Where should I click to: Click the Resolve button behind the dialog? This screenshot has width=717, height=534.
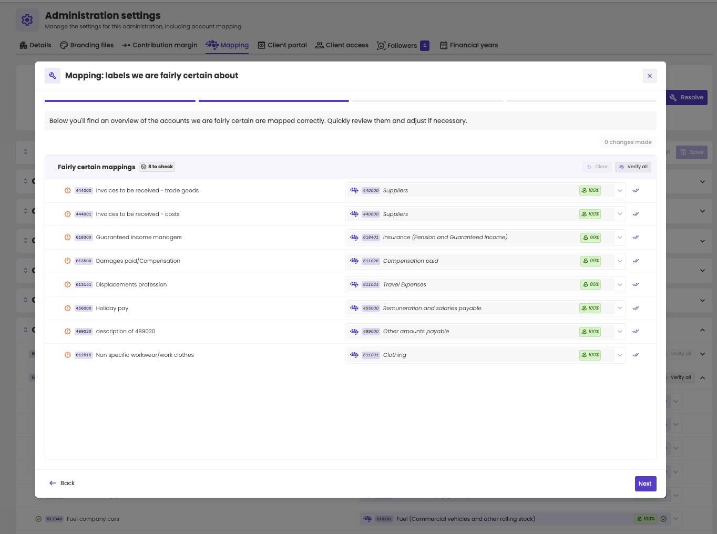687,97
